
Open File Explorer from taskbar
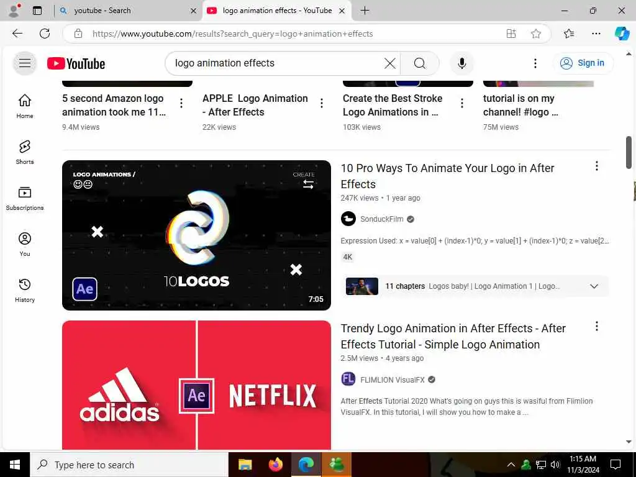(x=245, y=465)
